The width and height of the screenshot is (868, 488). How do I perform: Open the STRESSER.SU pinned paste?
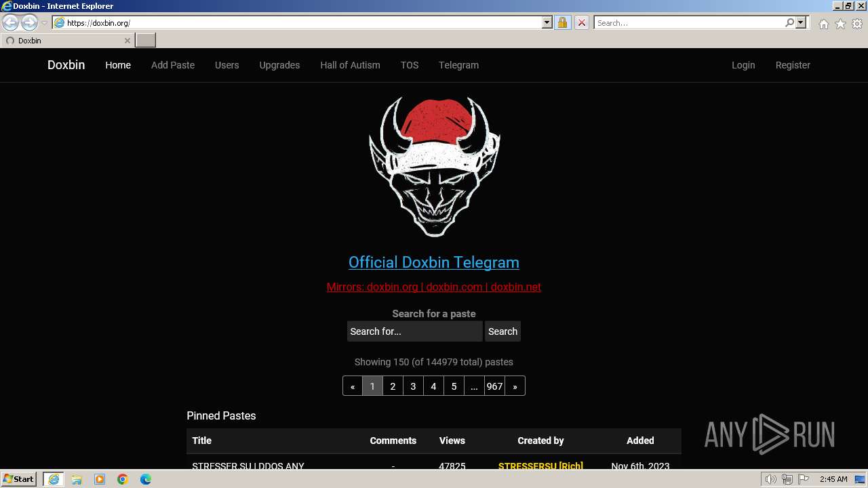[248, 466]
